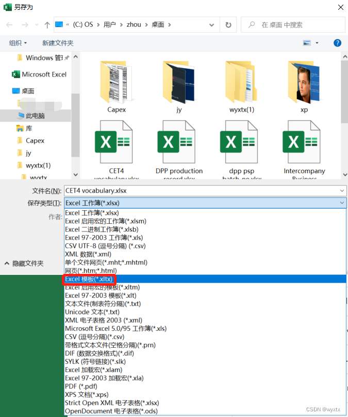Select Windows 管理 pinned folder in sidebar
The height and width of the screenshot is (417, 348).
(42, 58)
